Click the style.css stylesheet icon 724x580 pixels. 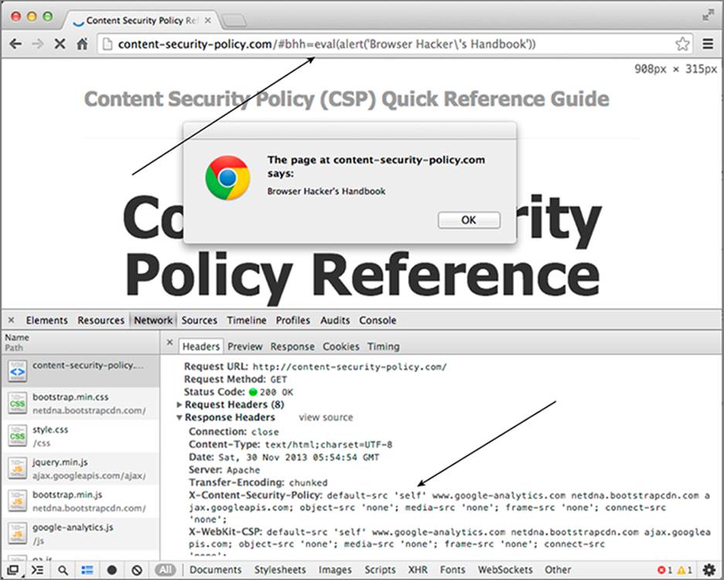coord(17,436)
